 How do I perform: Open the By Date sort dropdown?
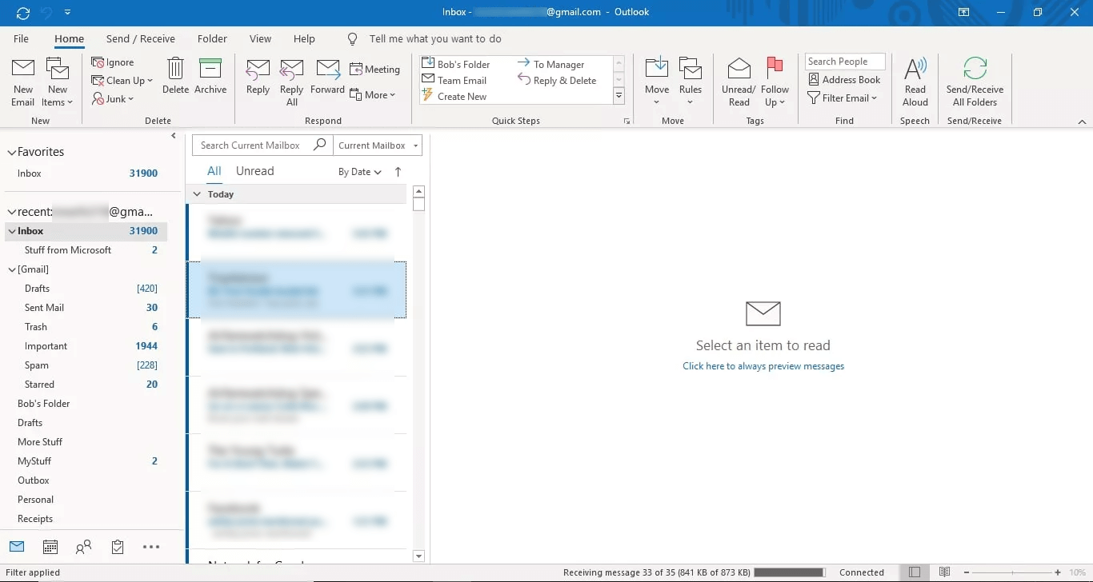coord(359,172)
